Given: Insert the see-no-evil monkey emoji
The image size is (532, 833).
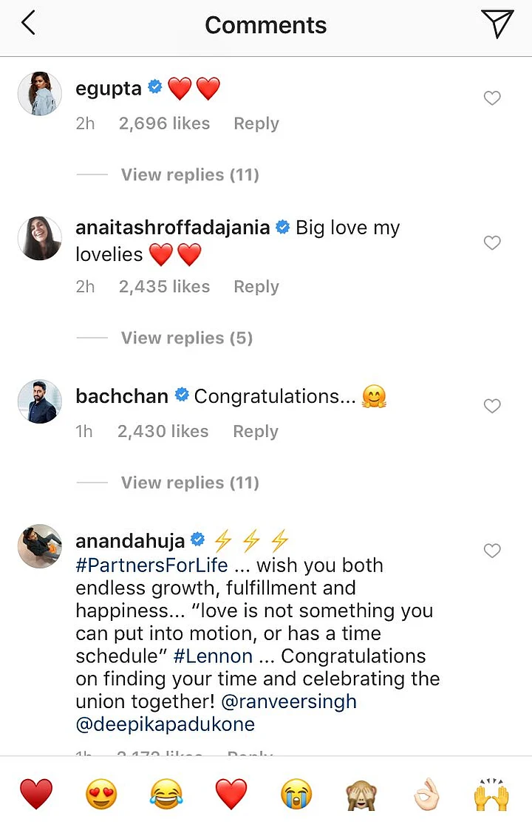Looking at the screenshot, I should 361,795.
